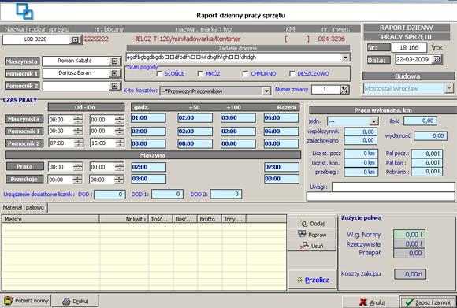Screen dimensions: 457x308
Task: Open the calendar icon next to 22-03-2009
Action: pos(437,59)
